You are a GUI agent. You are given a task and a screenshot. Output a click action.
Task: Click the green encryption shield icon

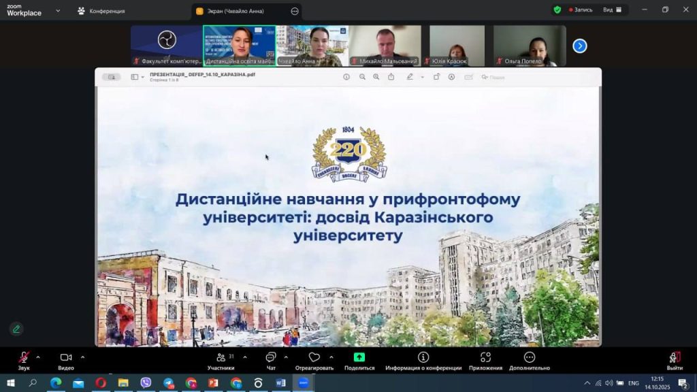(557, 10)
